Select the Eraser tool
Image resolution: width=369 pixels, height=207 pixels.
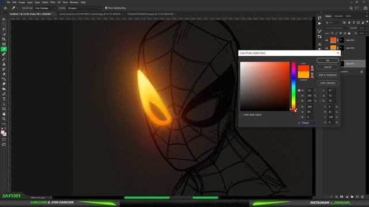click(4, 74)
